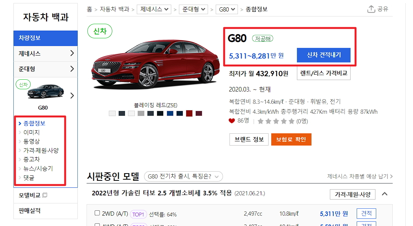
Task: Select the bright blue color swatch
Action: pyautogui.click(x=170, y=113)
